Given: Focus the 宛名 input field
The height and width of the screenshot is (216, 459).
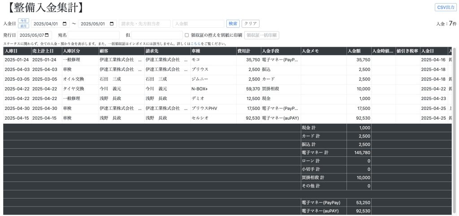Looking at the screenshot, I should tap(94, 35).
